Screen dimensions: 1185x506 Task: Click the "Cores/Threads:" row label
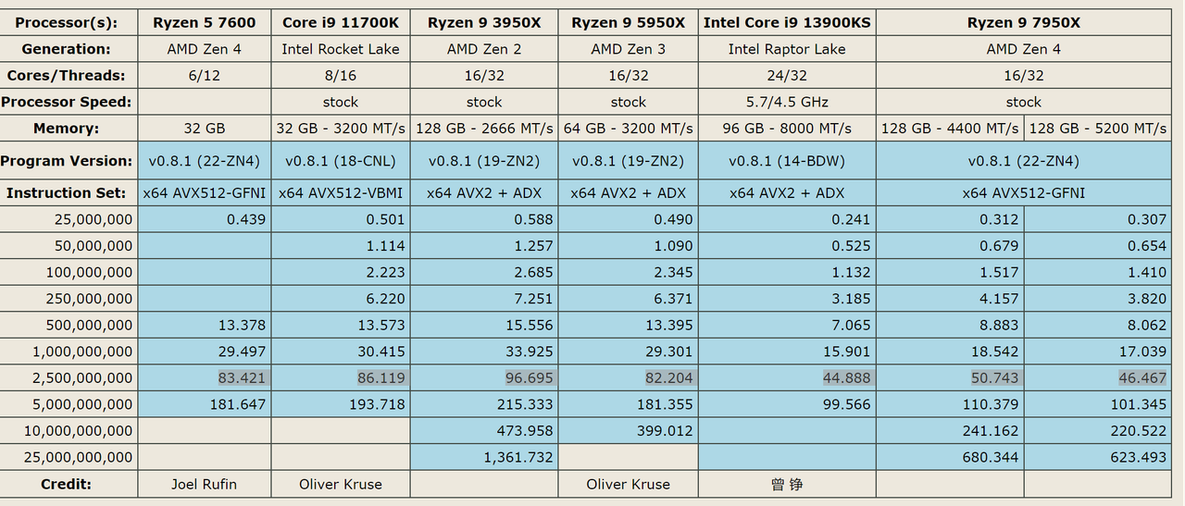click(66, 75)
